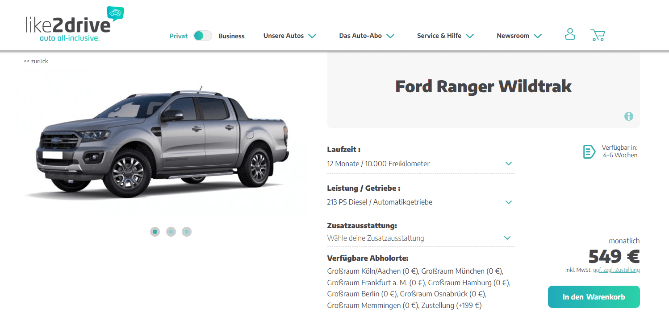Viewport: 669px width, 320px height.
Task: Click the document icon beside Verfügbar in
Action: pyautogui.click(x=589, y=152)
